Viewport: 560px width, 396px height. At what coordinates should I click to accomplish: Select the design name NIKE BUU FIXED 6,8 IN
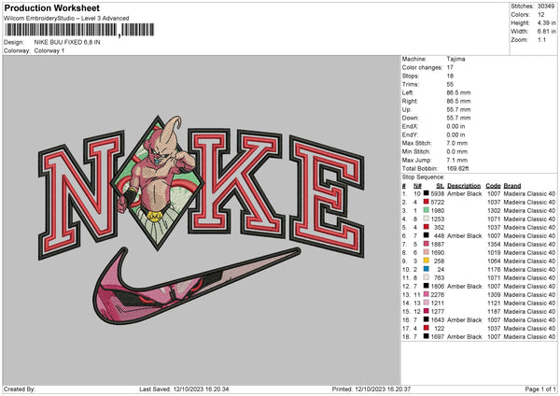(x=67, y=42)
